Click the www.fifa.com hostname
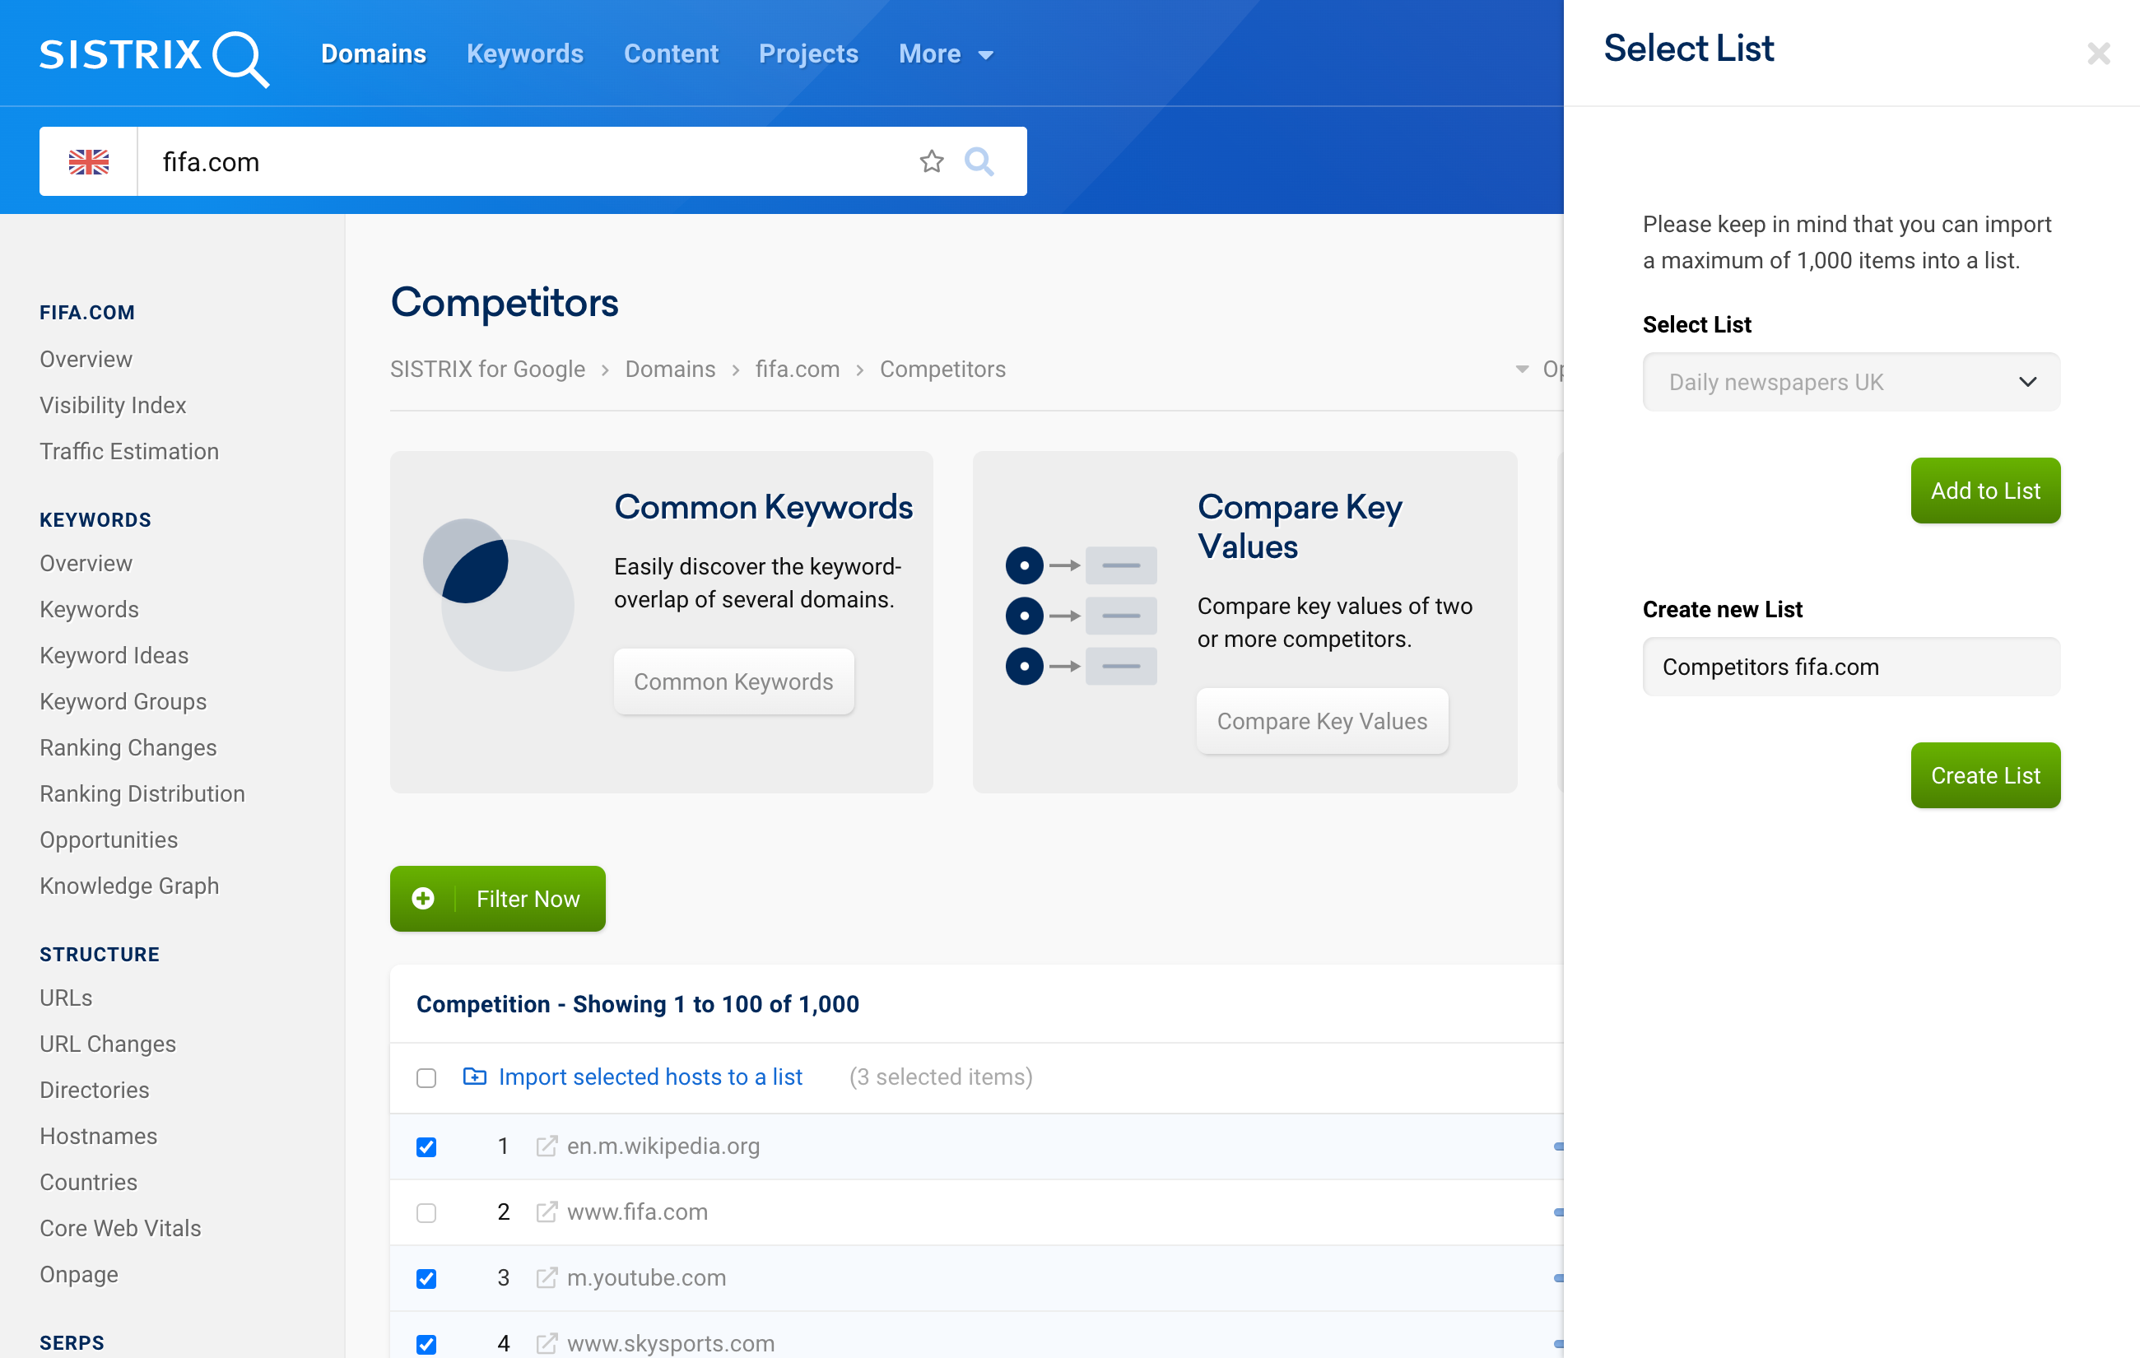The height and width of the screenshot is (1358, 2140). click(637, 1212)
